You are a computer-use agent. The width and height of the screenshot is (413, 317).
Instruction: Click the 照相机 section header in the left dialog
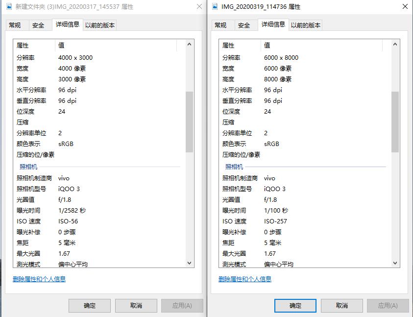(x=28, y=167)
